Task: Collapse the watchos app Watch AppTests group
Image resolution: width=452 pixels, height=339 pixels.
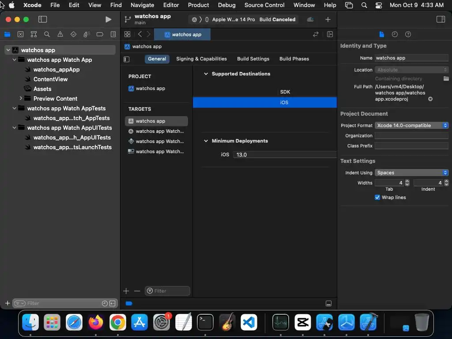Action: [x=15, y=108]
